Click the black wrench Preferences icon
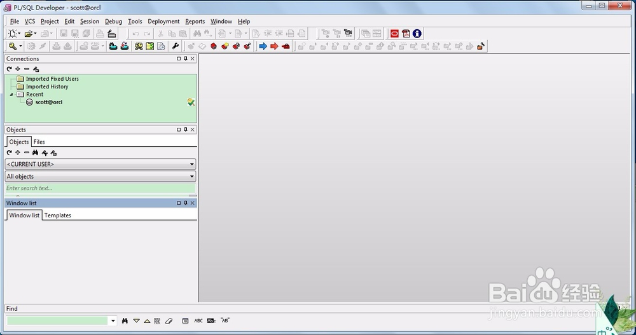The width and height of the screenshot is (636, 335). (176, 46)
